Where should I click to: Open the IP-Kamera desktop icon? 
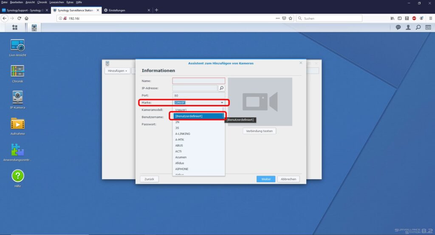[x=17, y=97]
